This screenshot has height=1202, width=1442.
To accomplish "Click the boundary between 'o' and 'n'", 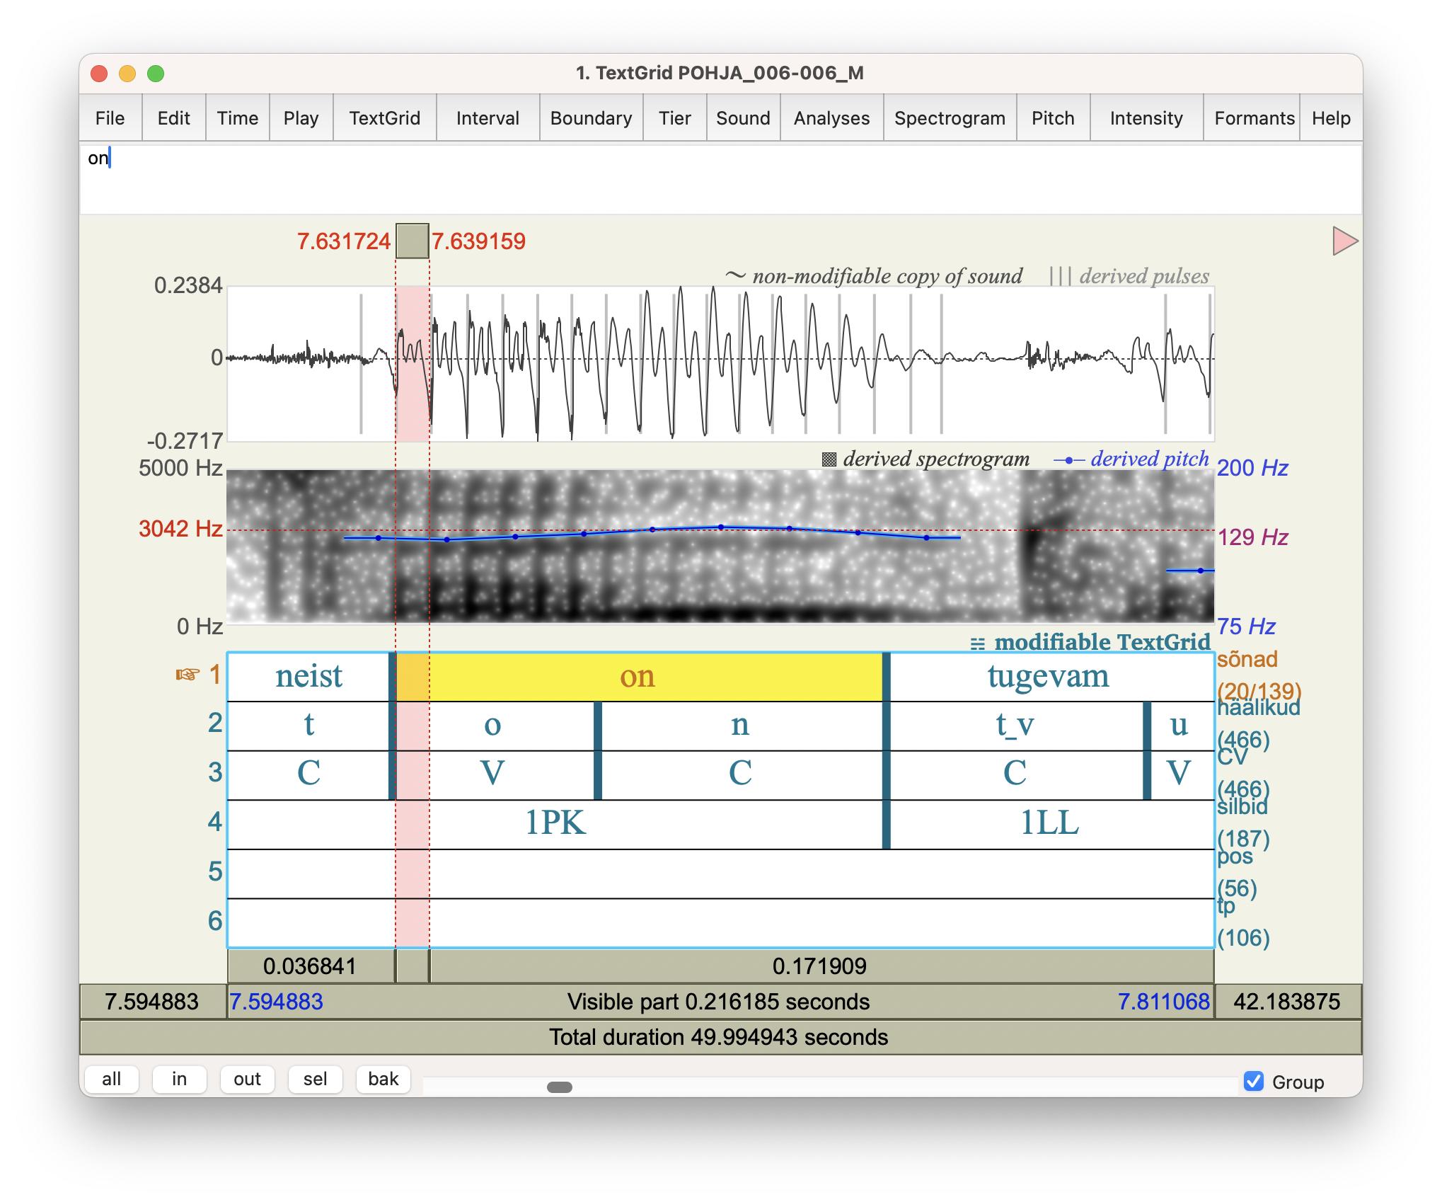I will pos(598,750).
